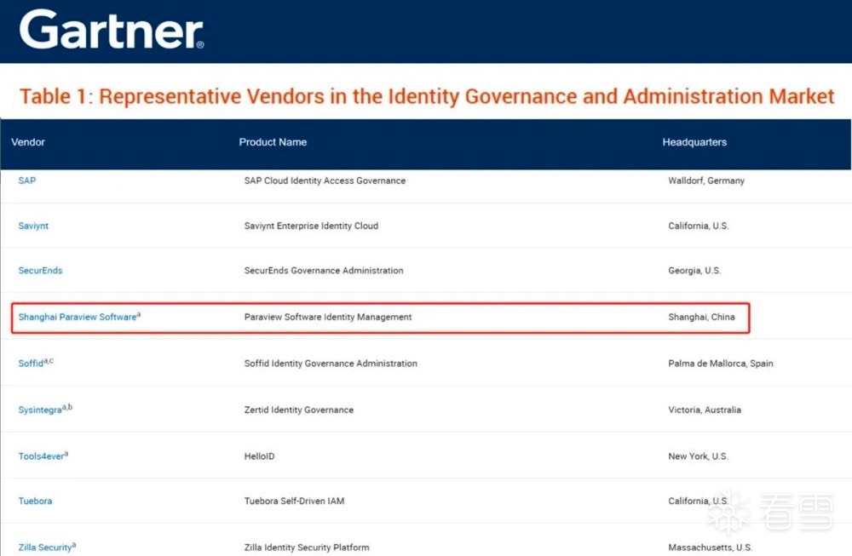Open the Soffid vendor link
The height and width of the screenshot is (556, 852).
(36, 363)
